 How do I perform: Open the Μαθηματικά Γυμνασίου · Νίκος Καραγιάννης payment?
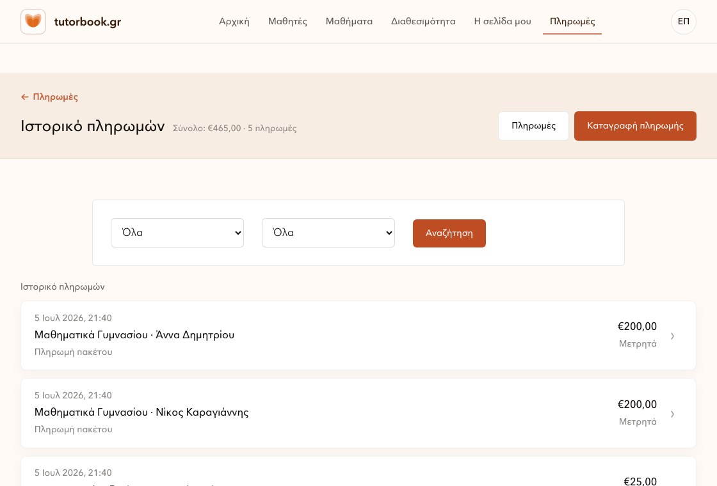(358, 413)
